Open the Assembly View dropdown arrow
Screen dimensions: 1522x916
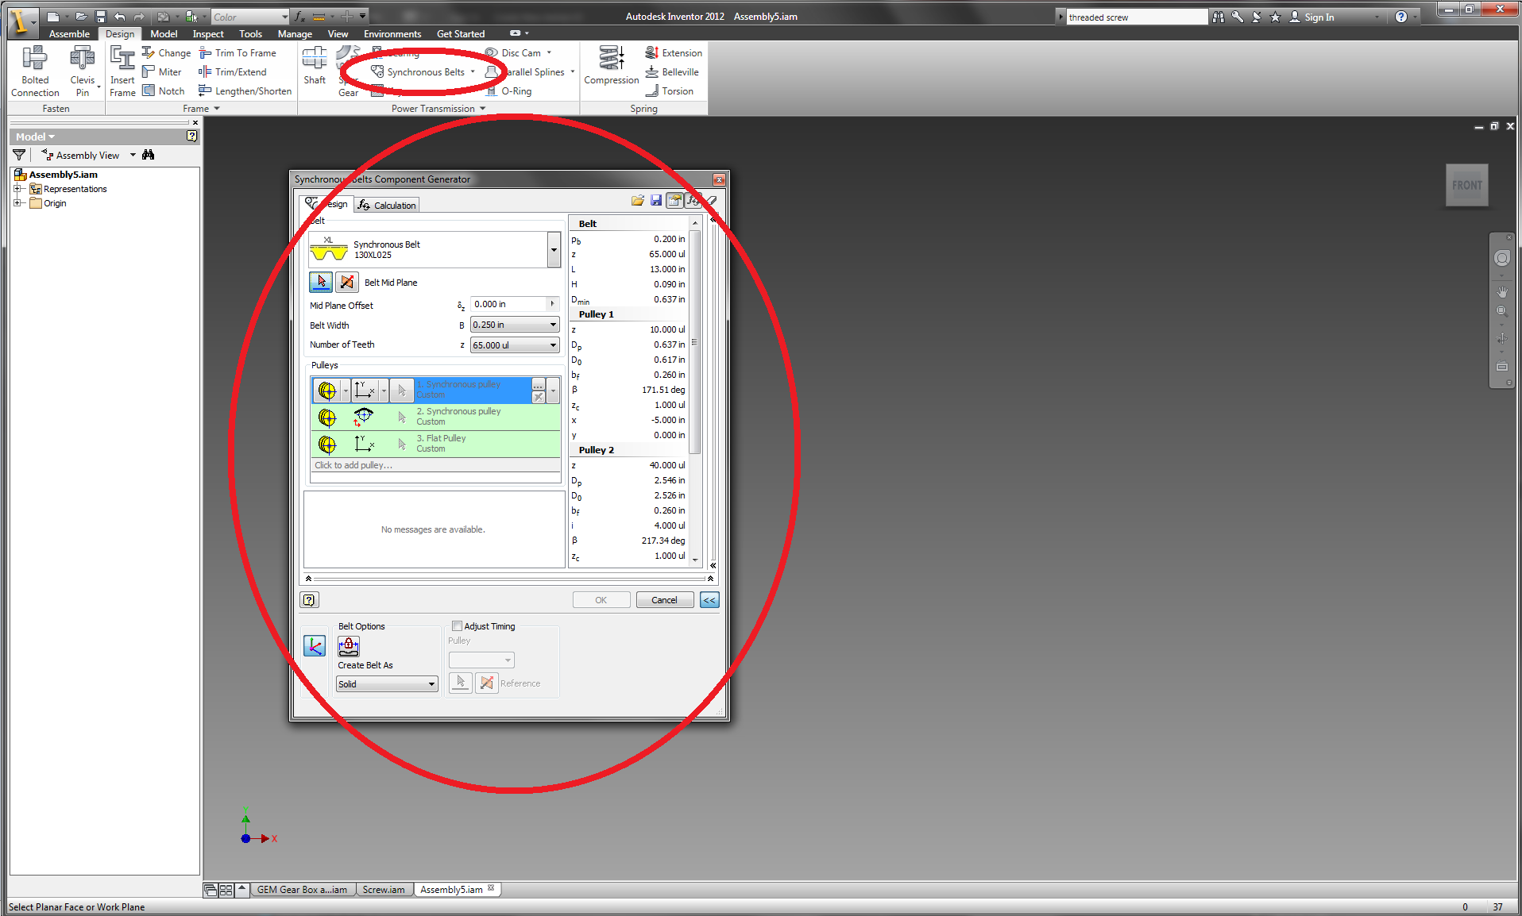click(x=133, y=155)
